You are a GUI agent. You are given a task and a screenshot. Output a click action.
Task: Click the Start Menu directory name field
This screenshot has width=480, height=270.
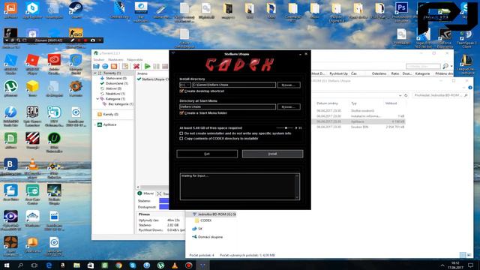pyautogui.click(x=227, y=106)
